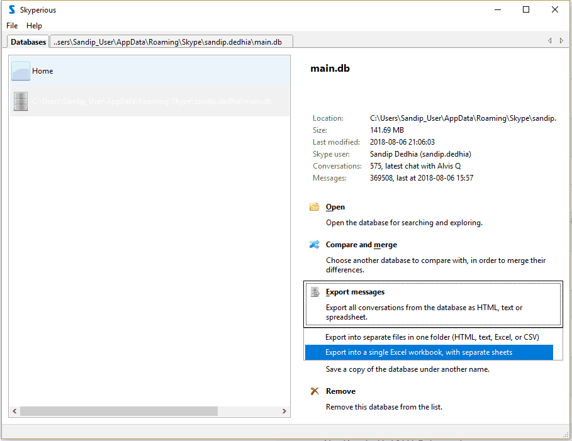This screenshot has width=572, height=441.
Task: Click the horizontal scrollbar thumb
Action: [119, 411]
